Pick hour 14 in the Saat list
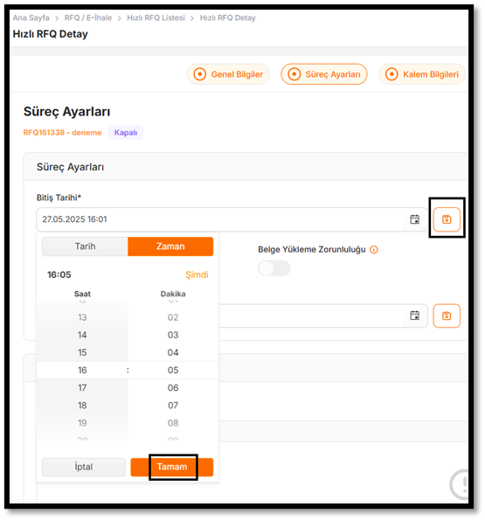Image resolution: width=485 pixels, height=520 pixels. click(82, 335)
